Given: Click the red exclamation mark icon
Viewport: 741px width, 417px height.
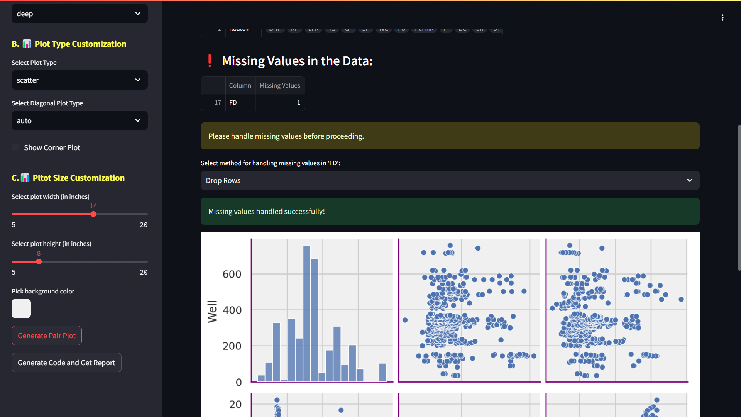Looking at the screenshot, I should tap(210, 61).
